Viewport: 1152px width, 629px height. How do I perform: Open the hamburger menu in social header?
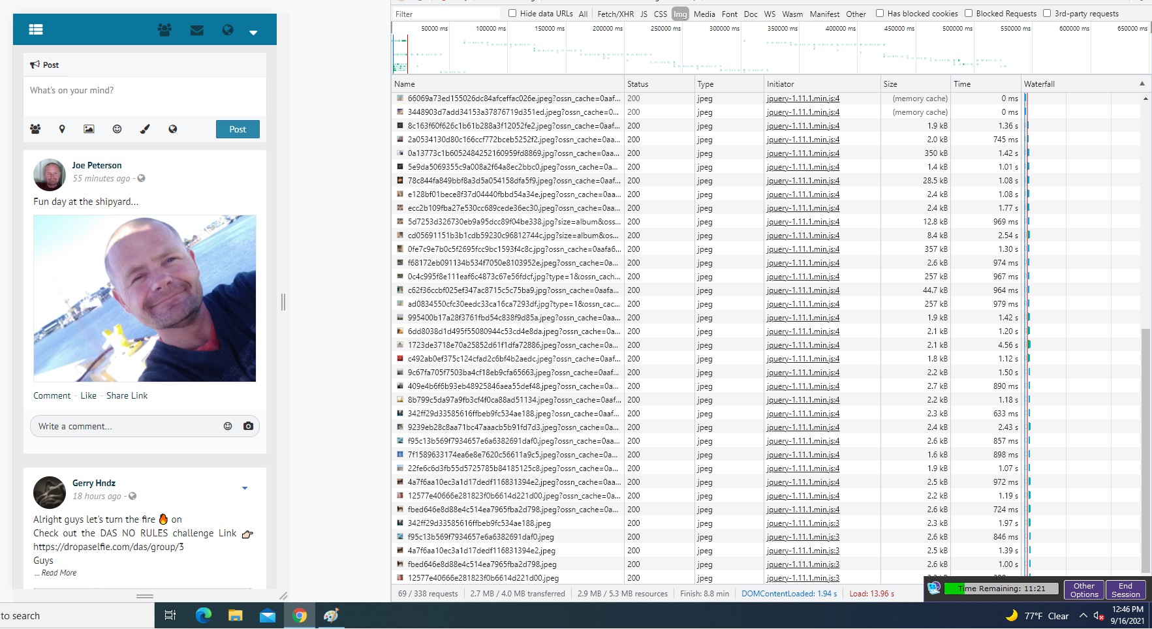36,29
